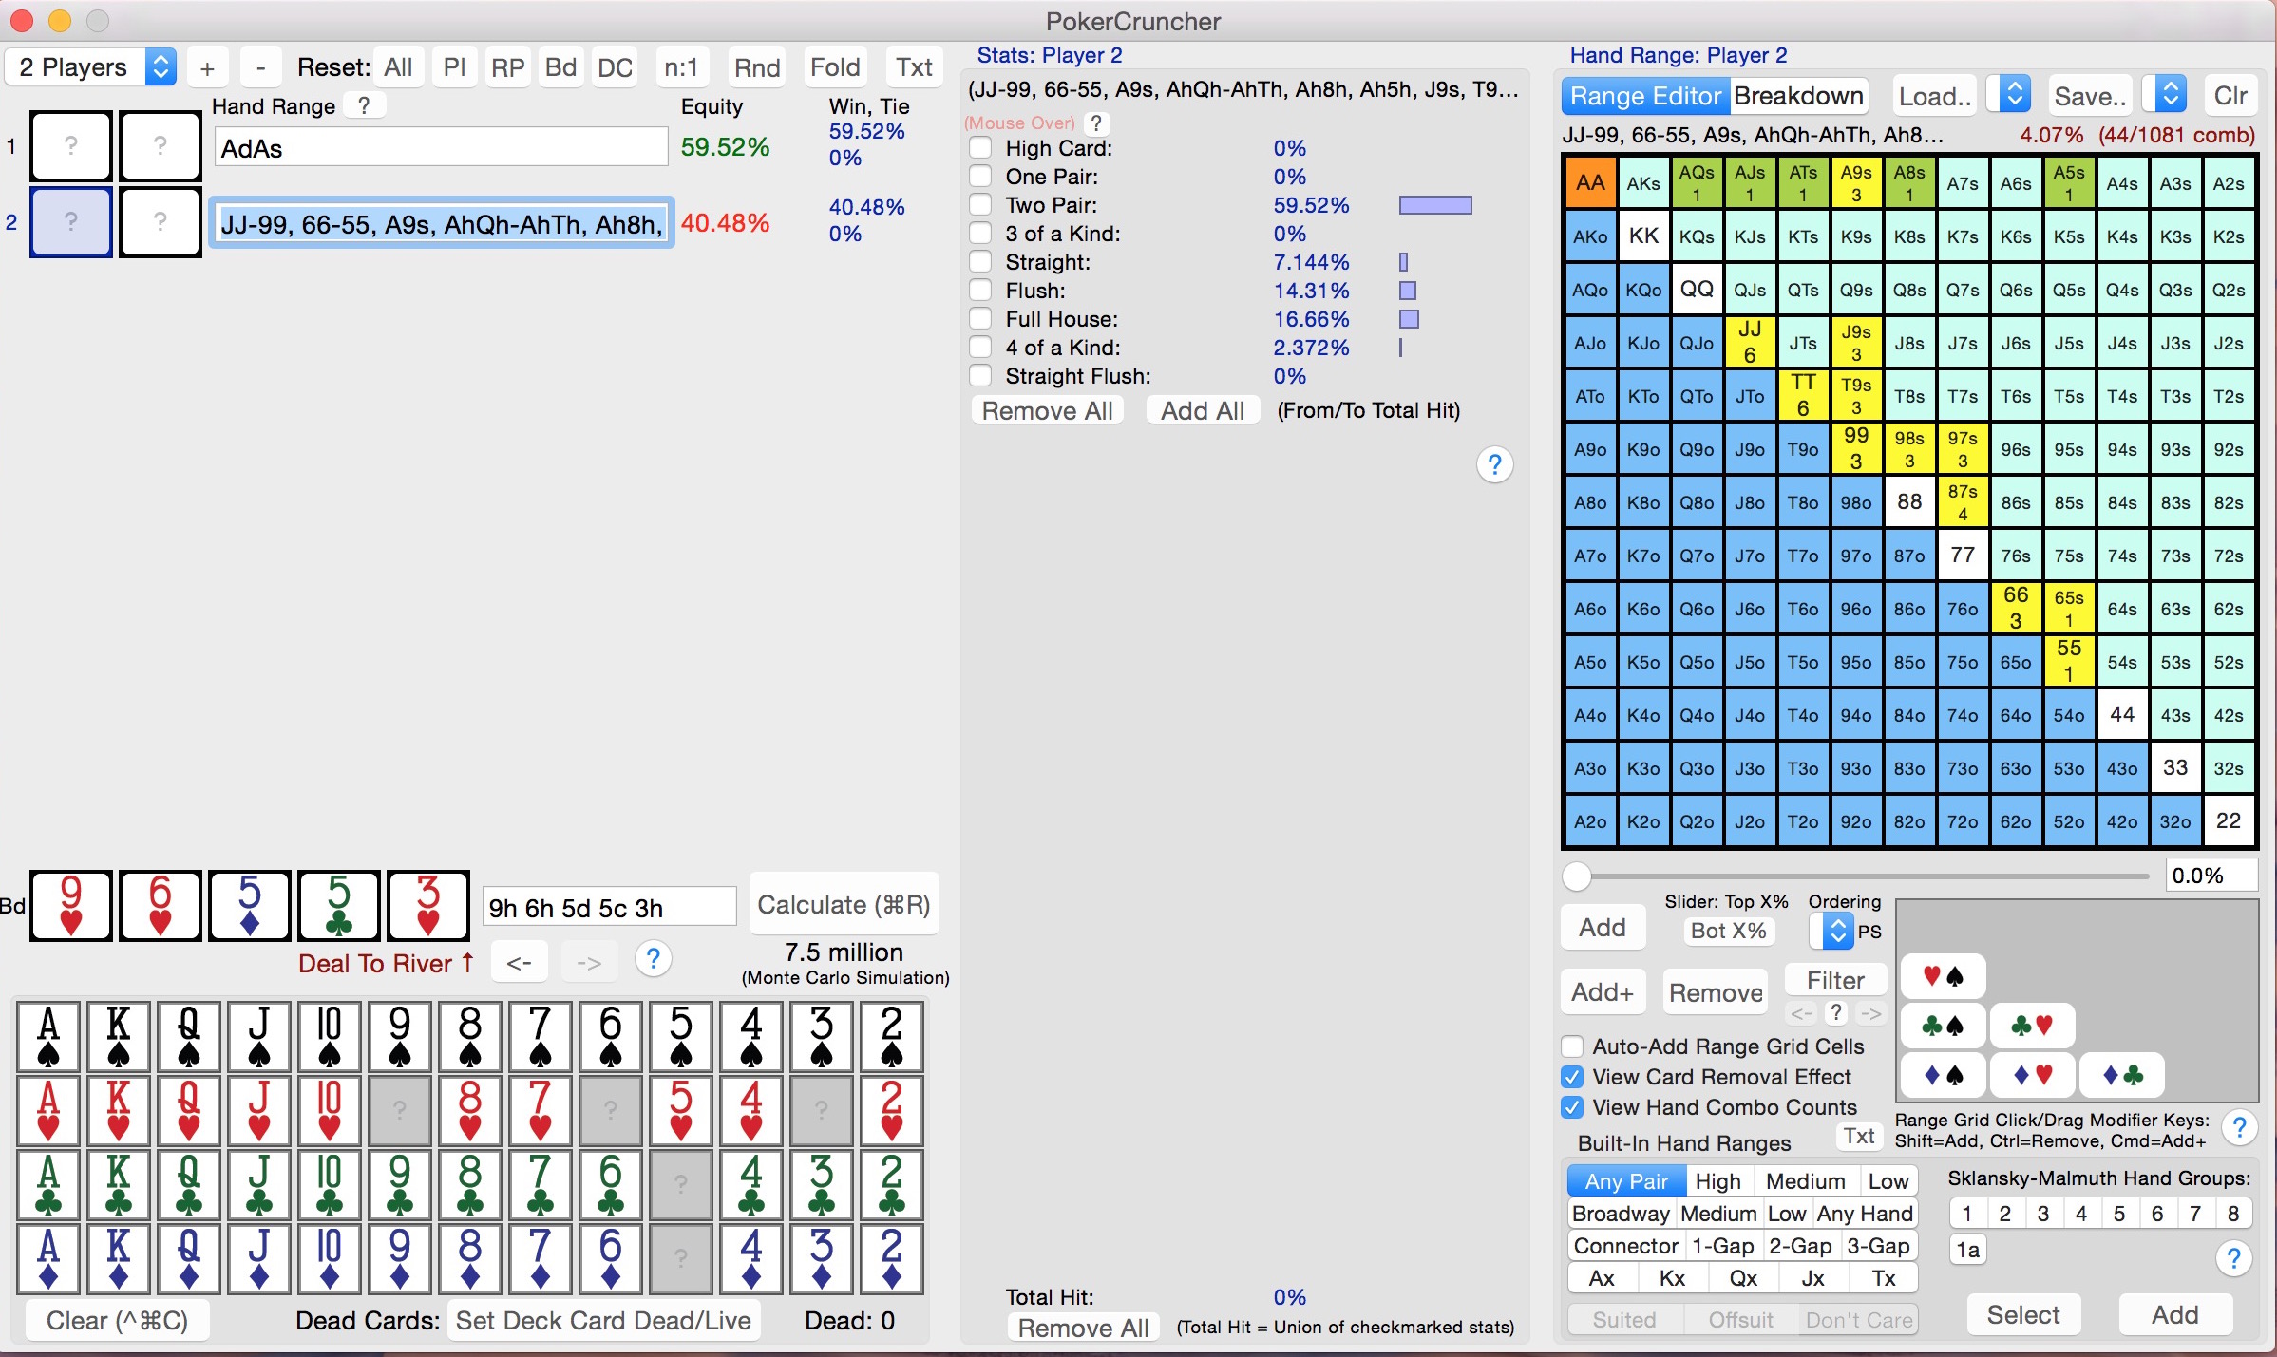Check the Two Pair stat box
This screenshot has width=2277, height=1357.
[980, 205]
